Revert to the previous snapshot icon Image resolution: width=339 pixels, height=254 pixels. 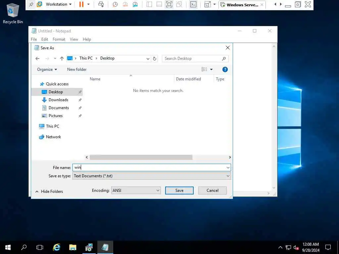pyautogui.click(x=125, y=4)
